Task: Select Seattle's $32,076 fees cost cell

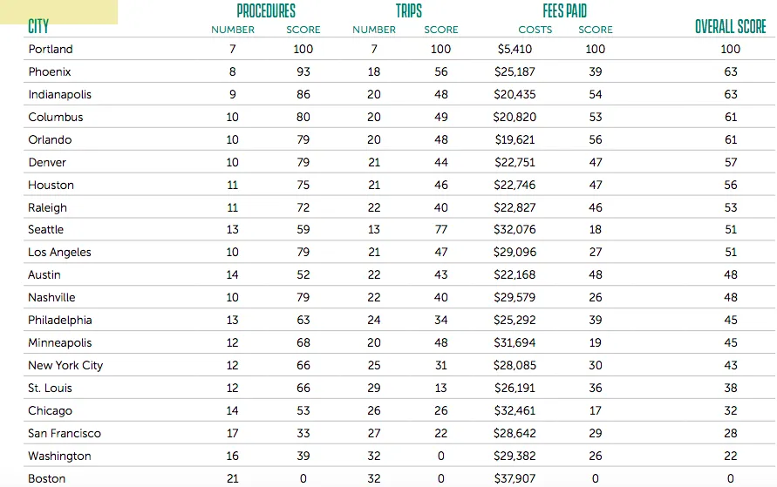Action: 515,230
